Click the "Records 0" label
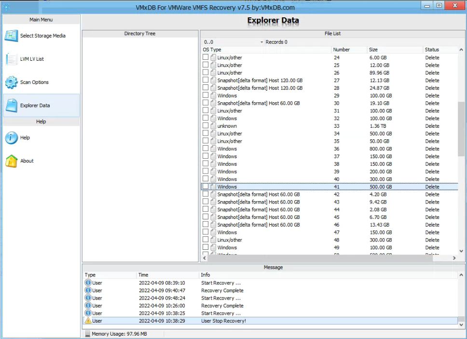The width and height of the screenshot is (467, 339). pos(276,42)
